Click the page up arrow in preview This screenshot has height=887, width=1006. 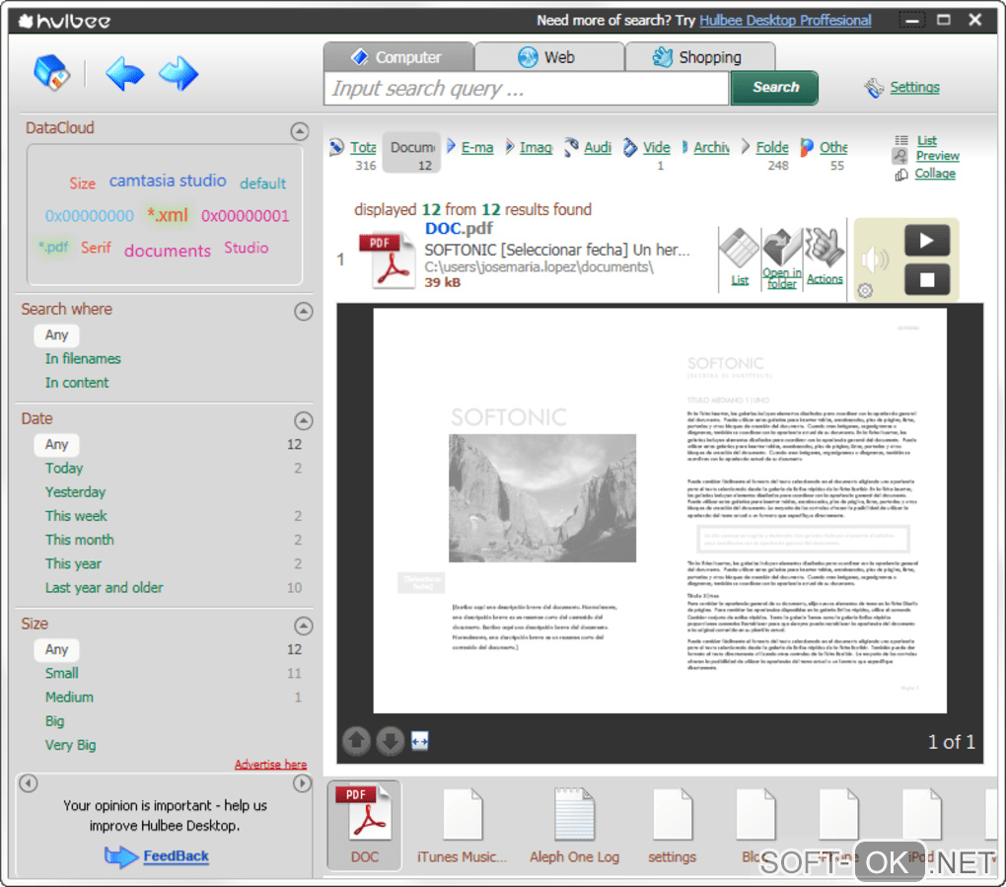357,741
